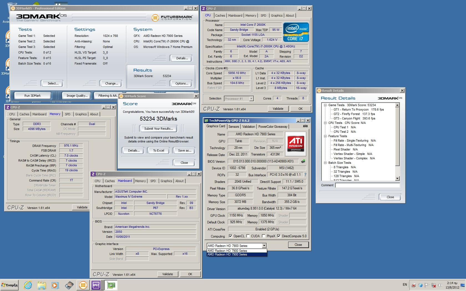Click Result Details scrollbar up arrow

[397, 105]
